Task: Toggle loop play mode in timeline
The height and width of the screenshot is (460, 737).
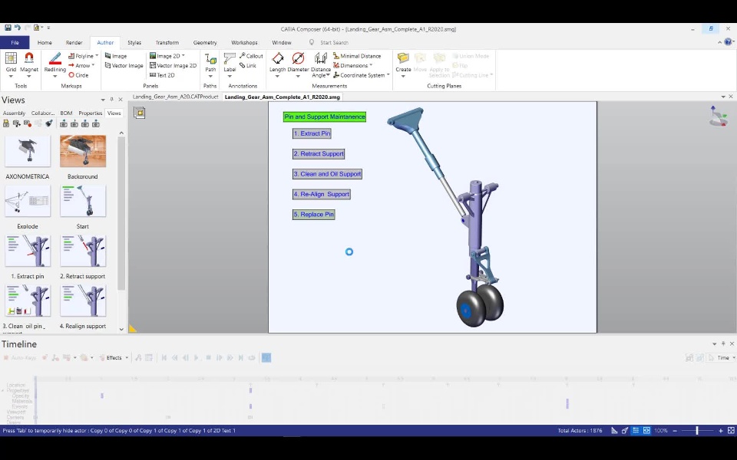Action: point(252,358)
